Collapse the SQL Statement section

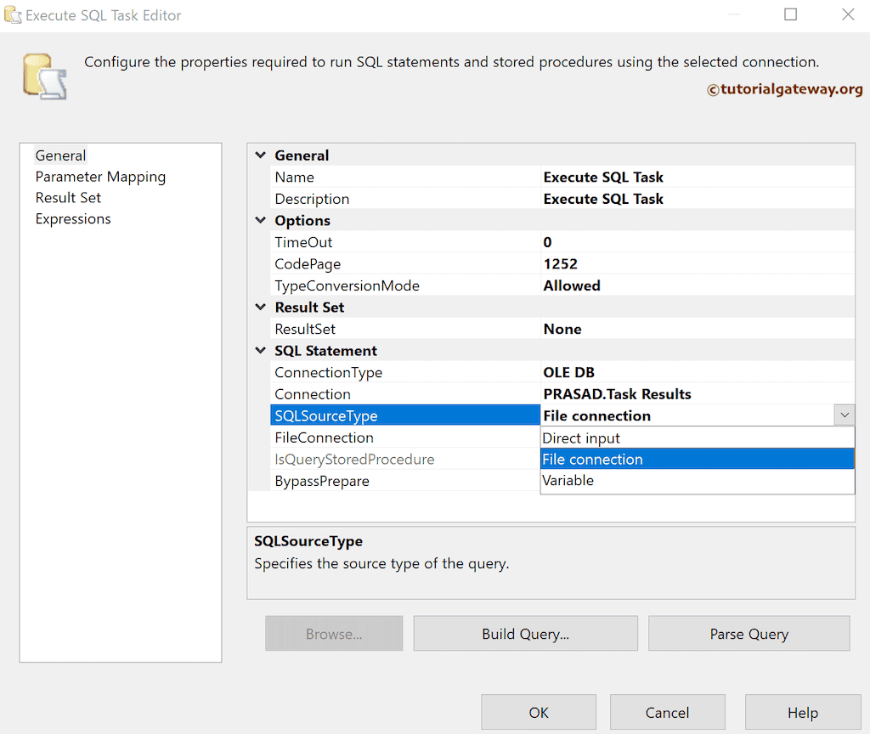click(x=260, y=350)
